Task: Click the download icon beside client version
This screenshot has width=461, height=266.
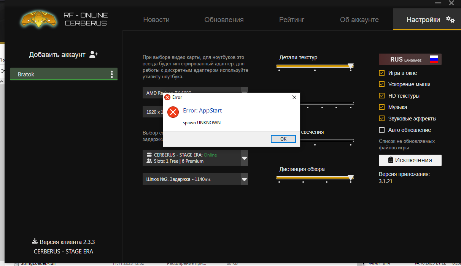Action: tap(35, 242)
